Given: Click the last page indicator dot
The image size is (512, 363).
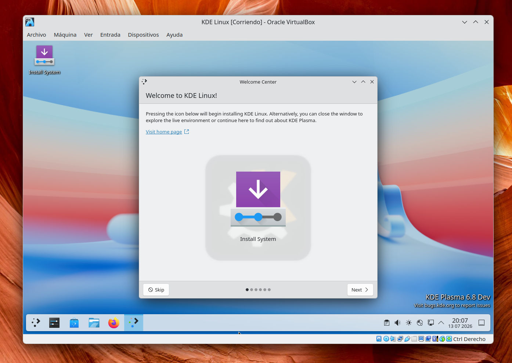Looking at the screenshot, I should [269, 290].
